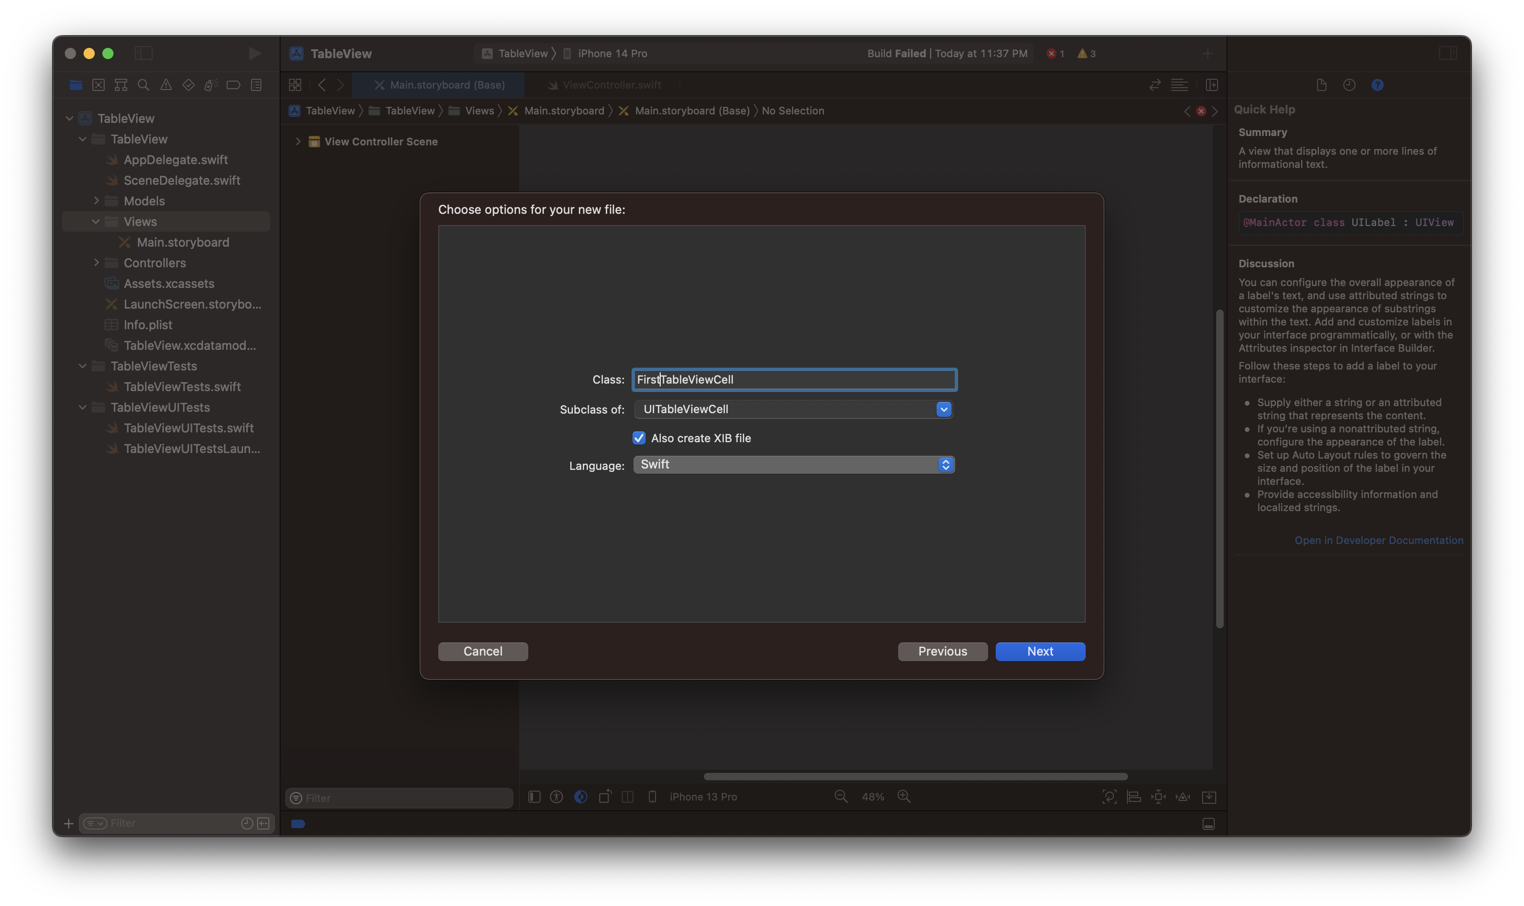1524x906 pixels.
Task: Click the Next button
Action: pos(1040,651)
